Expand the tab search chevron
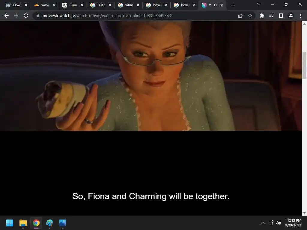This screenshot has width=307, height=230. click(259, 4)
